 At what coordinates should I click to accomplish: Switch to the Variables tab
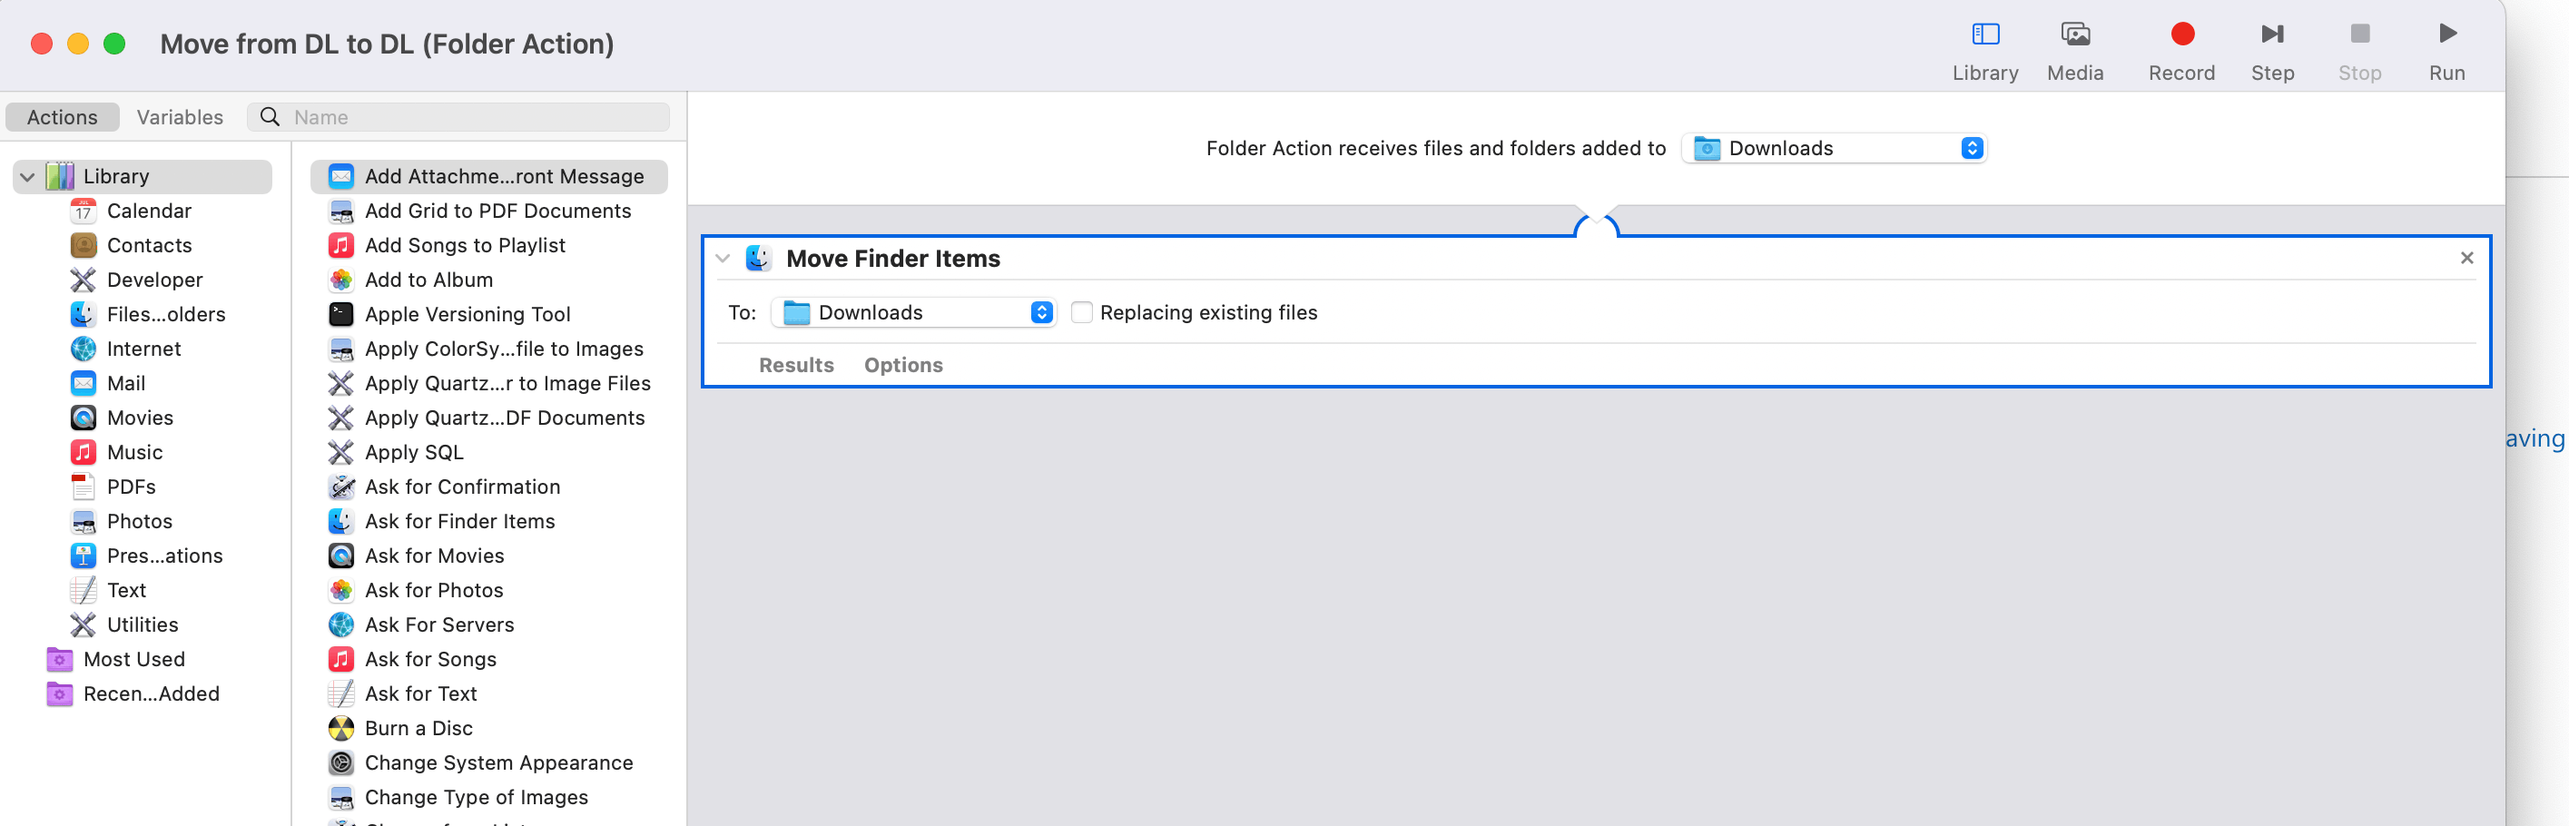click(180, 117)
